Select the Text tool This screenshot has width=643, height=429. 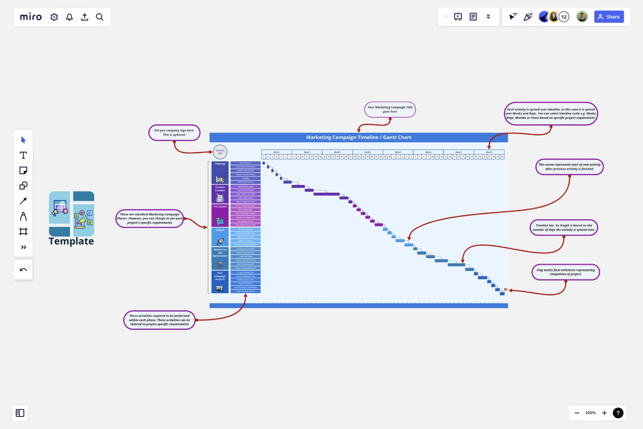tap(23, 156)
